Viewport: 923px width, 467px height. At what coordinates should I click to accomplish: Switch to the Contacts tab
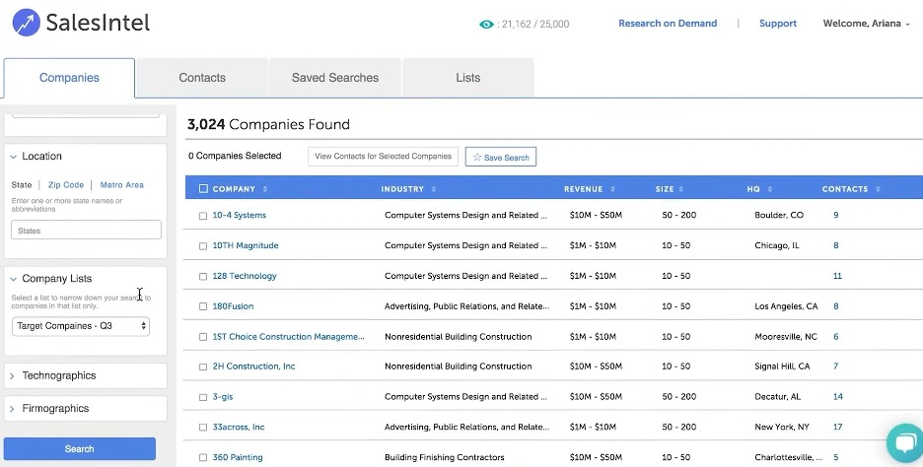pos(202,78)
